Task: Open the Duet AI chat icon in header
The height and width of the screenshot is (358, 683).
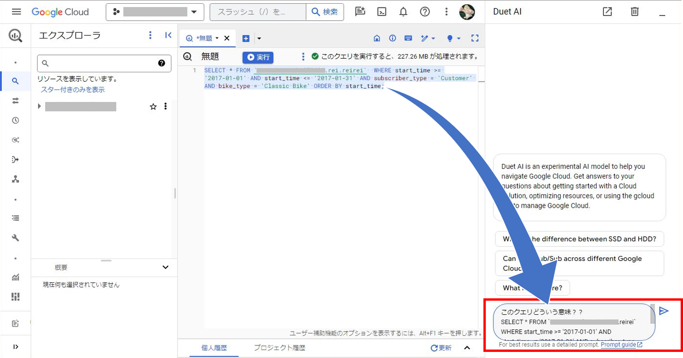Action: pyautogui.click(x=360, y=12)
